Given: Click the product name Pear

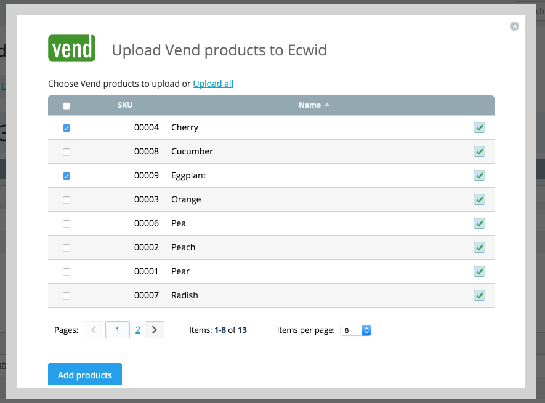Looking at the screenshot, I should [180, 271].
